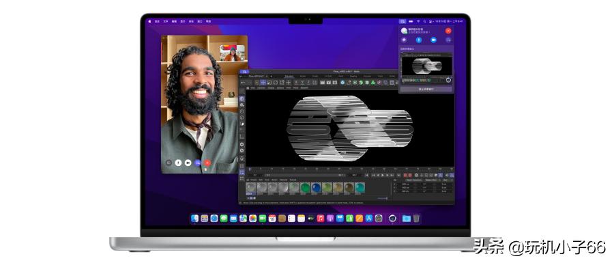
Task: Open the Cameras menu in viewport
Action: pyautogui.click(x=261, y=88)
